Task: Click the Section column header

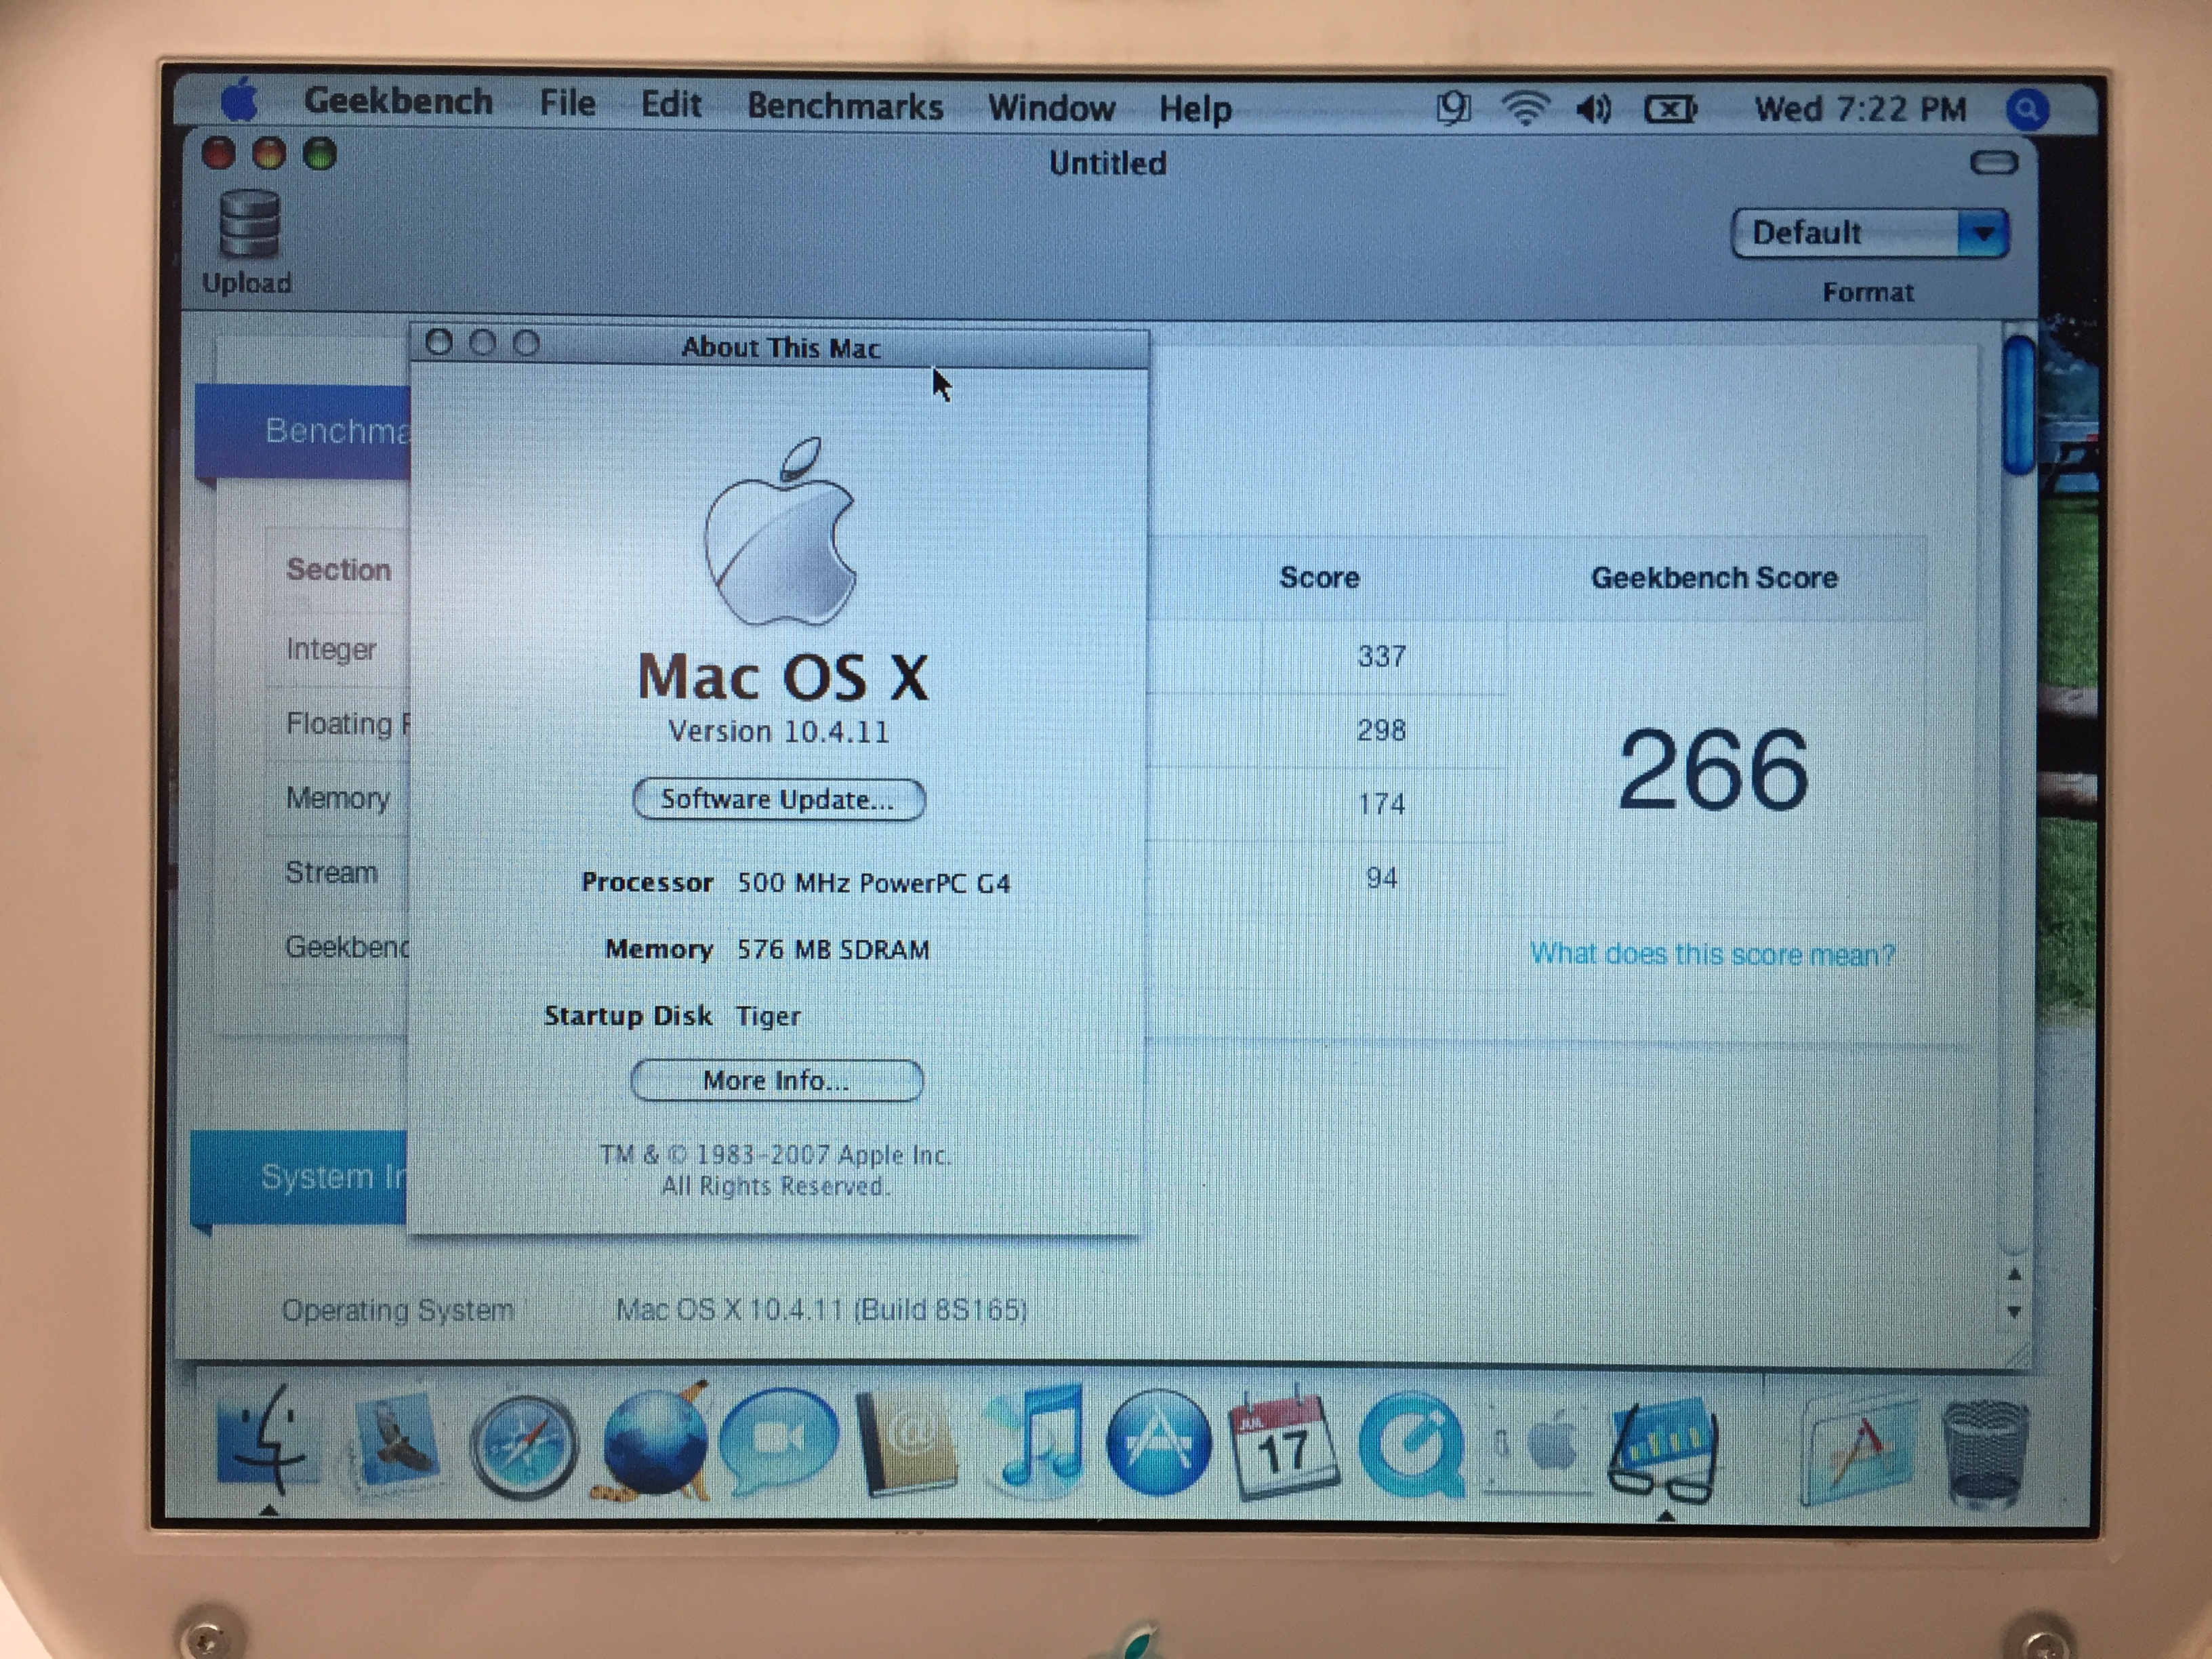Action: click(x=338, y=569)
